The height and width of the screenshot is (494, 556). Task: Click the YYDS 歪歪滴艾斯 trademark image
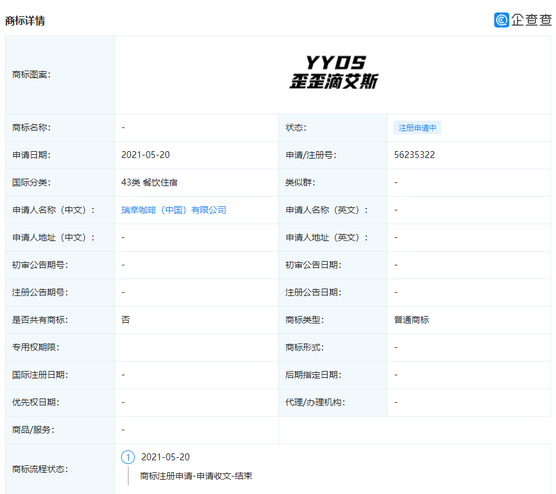(334, 72)
